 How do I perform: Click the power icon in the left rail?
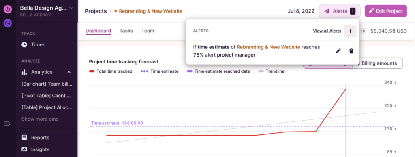(x=8, y=9)
